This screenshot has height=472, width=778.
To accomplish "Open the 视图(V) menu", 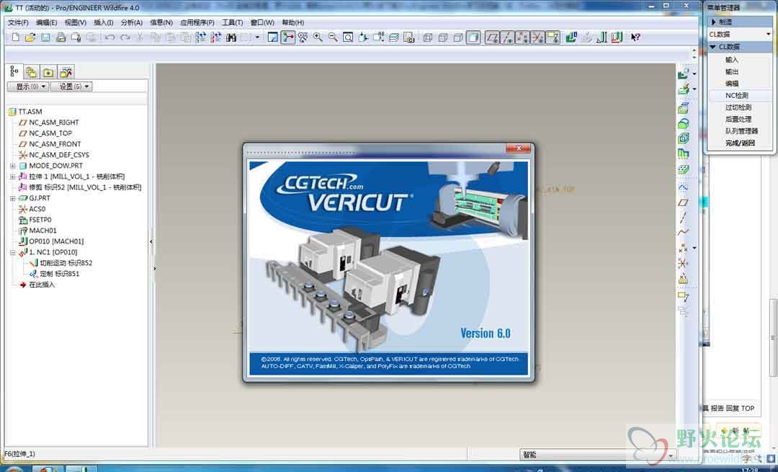I will click(75, 22).
